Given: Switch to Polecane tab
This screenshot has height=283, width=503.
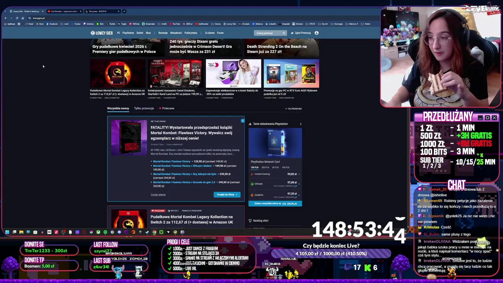Looking at the screenshot, I should coord(167,108).
